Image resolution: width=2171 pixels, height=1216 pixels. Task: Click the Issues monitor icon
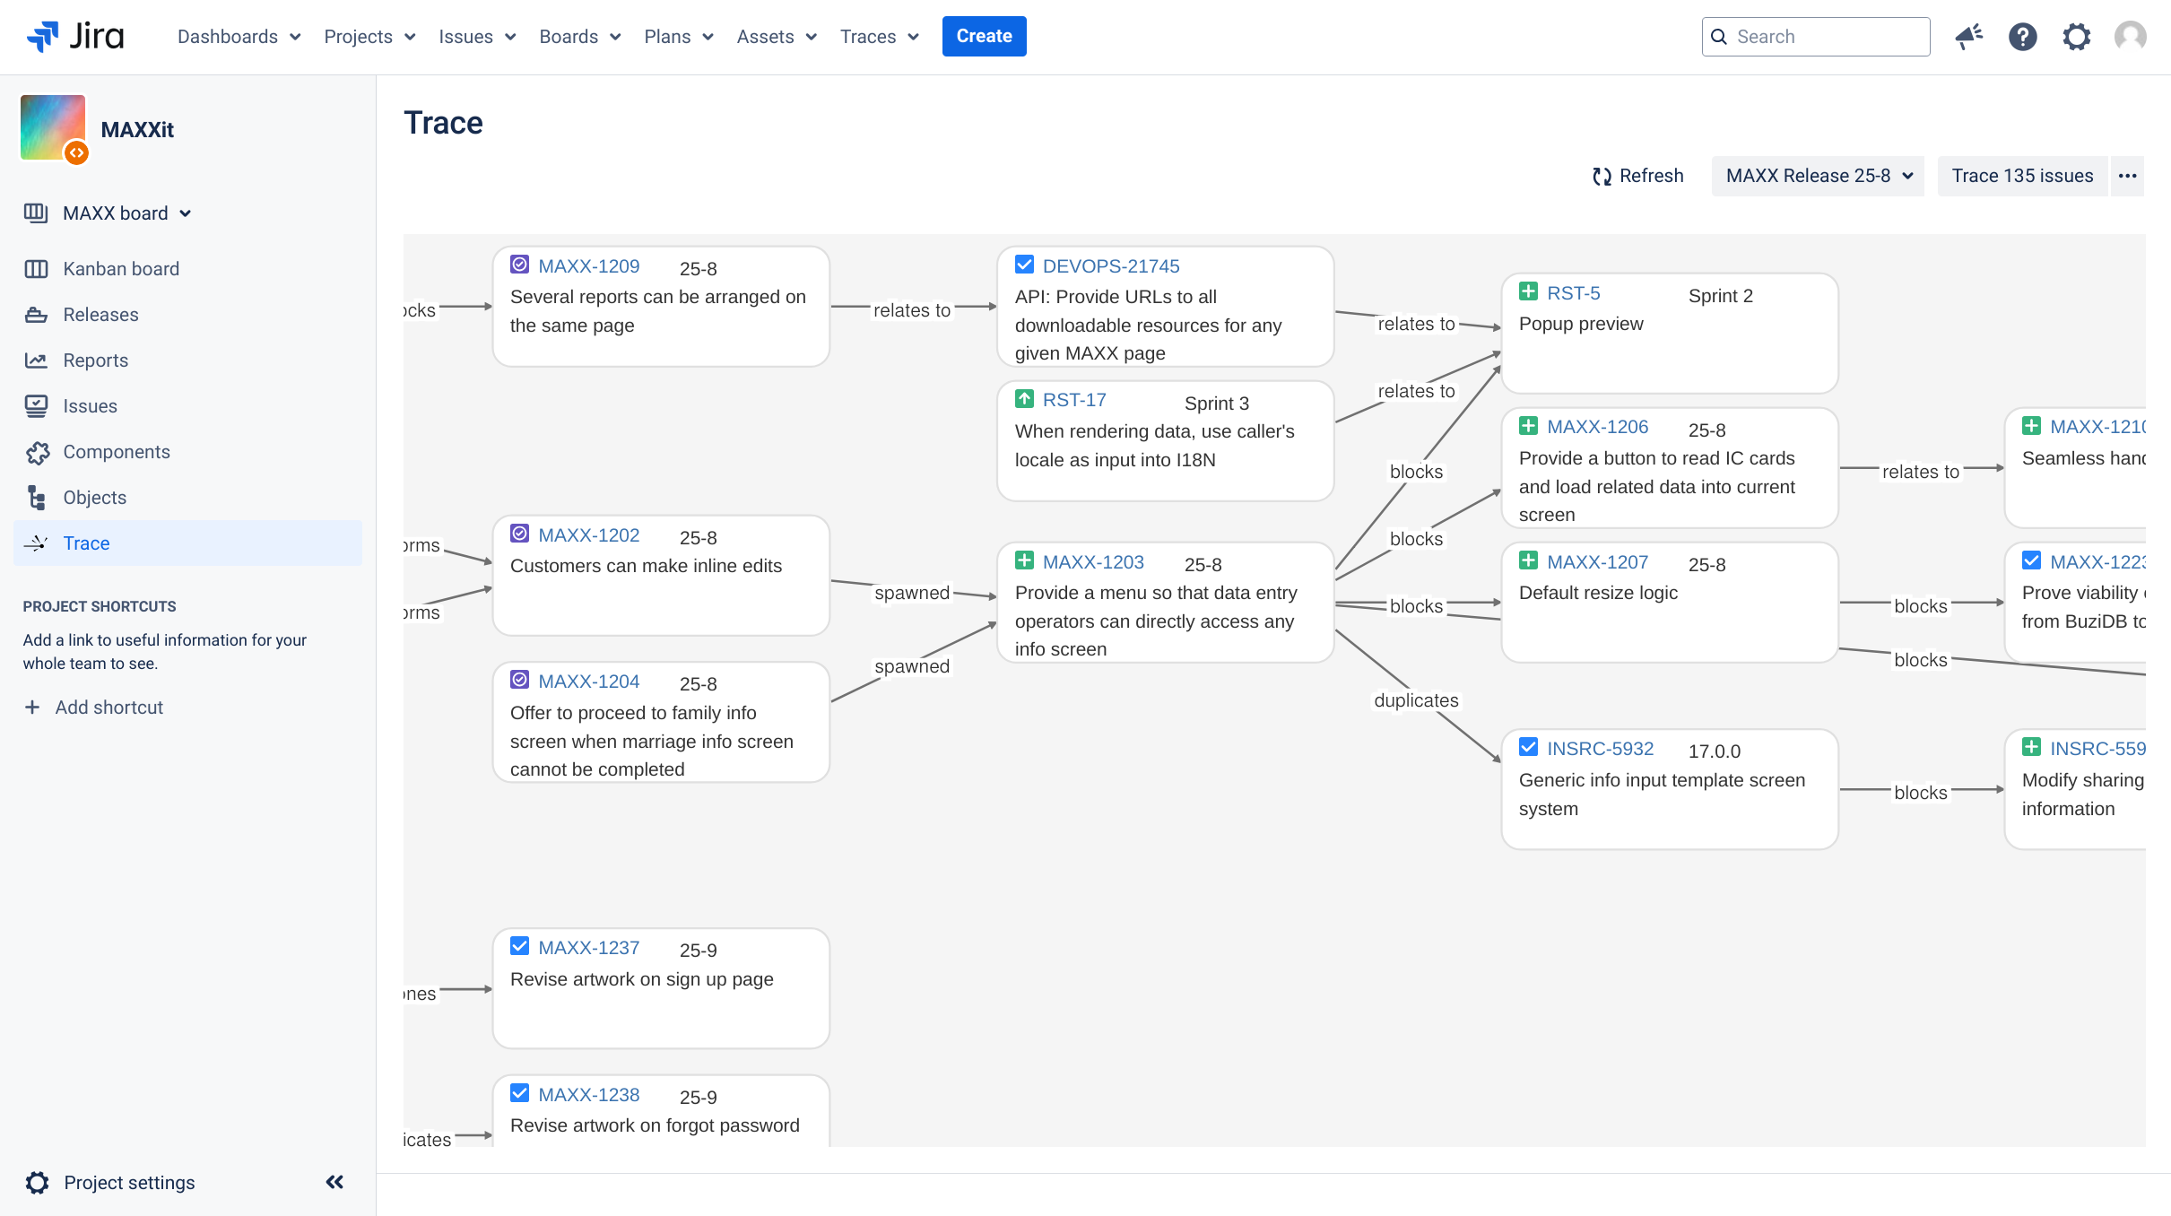36,406
